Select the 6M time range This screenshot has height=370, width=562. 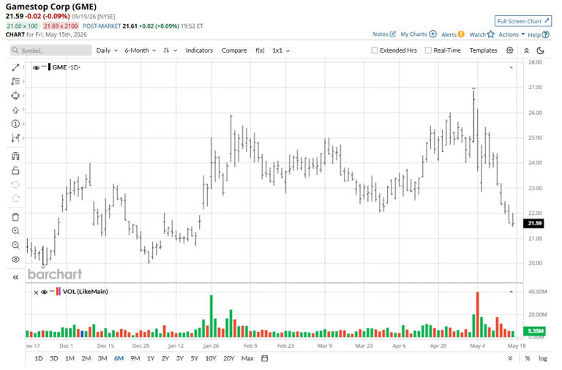pos(119,358)
